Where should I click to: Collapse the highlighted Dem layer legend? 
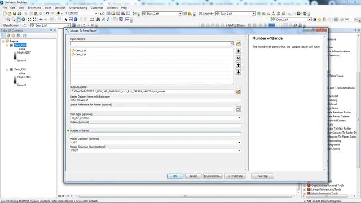(x=7, y=45)
